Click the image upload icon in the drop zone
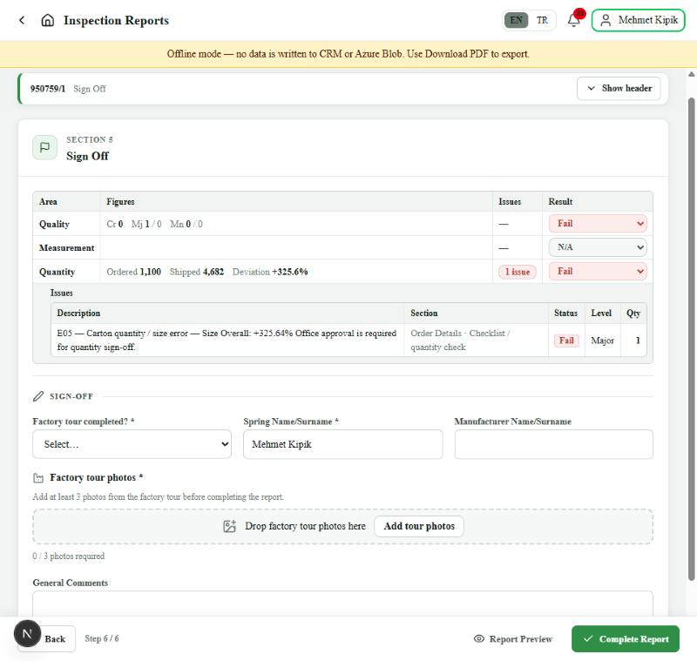Viewport: 697px width, 661px height. pyautogui.click(x=229, y=526)
